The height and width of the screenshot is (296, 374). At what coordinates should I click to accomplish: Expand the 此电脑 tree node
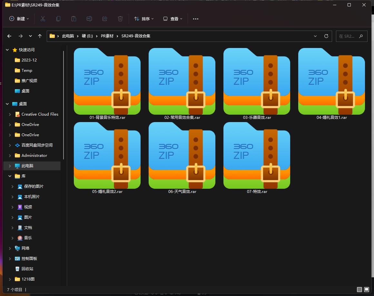tap(10, 166)
